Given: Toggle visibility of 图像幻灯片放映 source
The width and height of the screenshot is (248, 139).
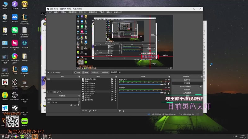Looking at the screenshot, I should [112, 79].
